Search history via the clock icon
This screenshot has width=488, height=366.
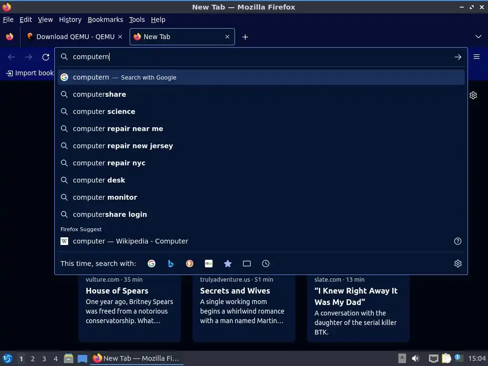pos(265,264)
